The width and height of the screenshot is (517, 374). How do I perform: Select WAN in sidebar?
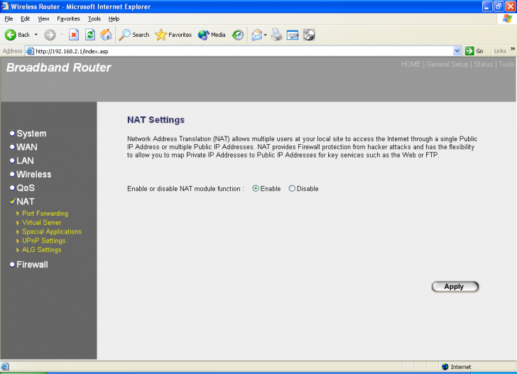(x=27, y=147)
